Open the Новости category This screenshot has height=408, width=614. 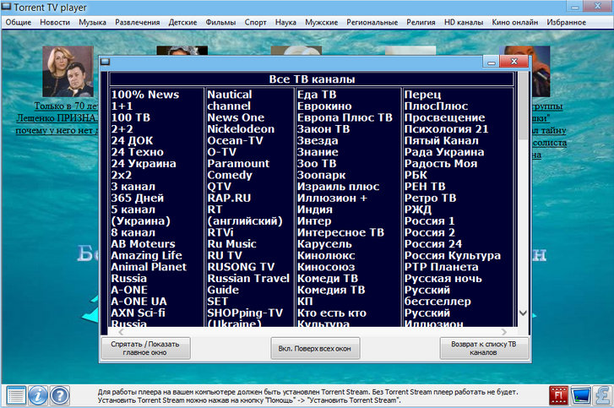[x=55, y=22]
